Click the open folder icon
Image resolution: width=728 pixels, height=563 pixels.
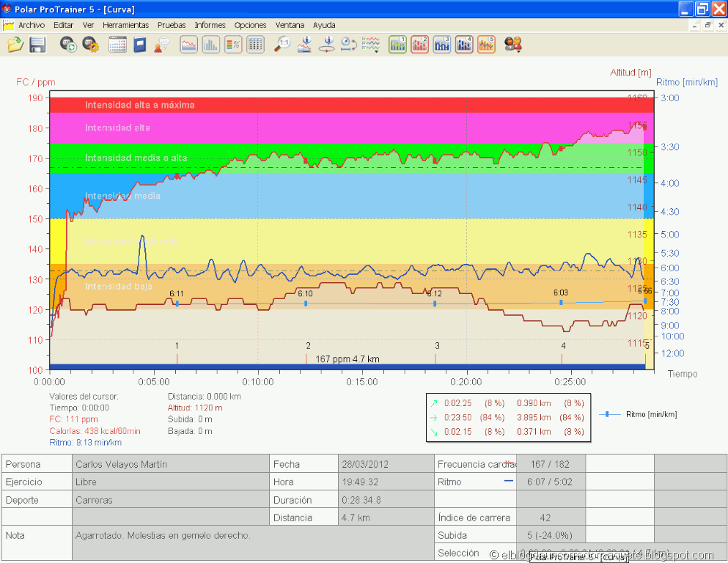(15, 45)
